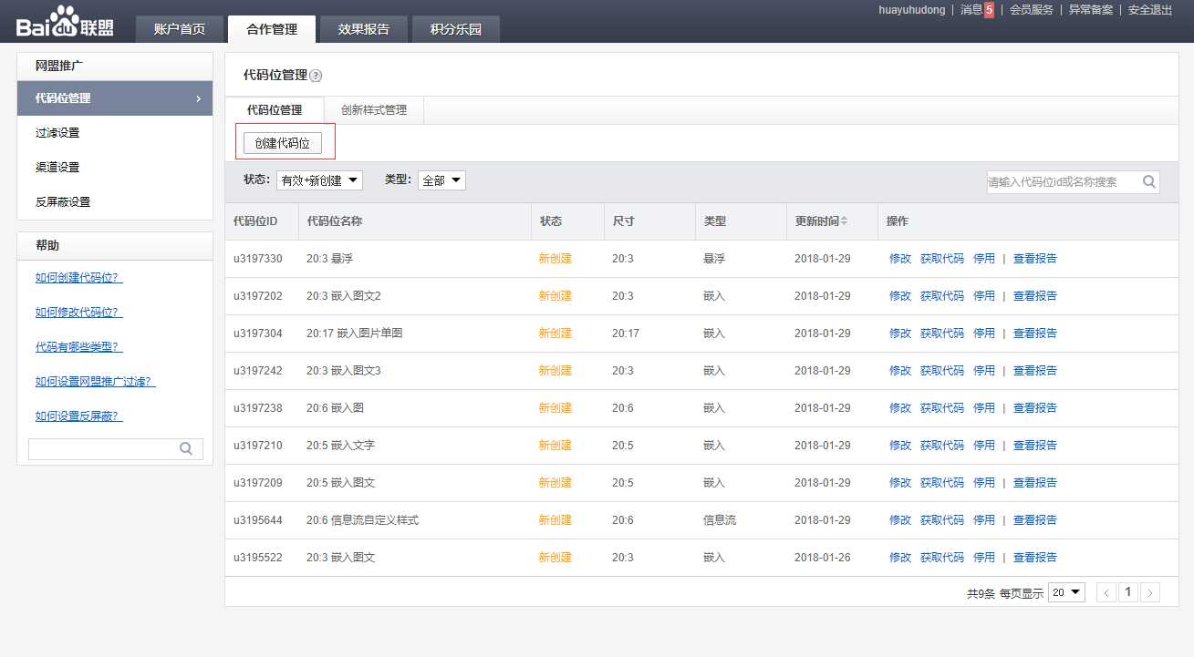Open the 每页显示 dropdown showing 20
The width and height of the screenshot is (1194, 657).
(1066, 592)
